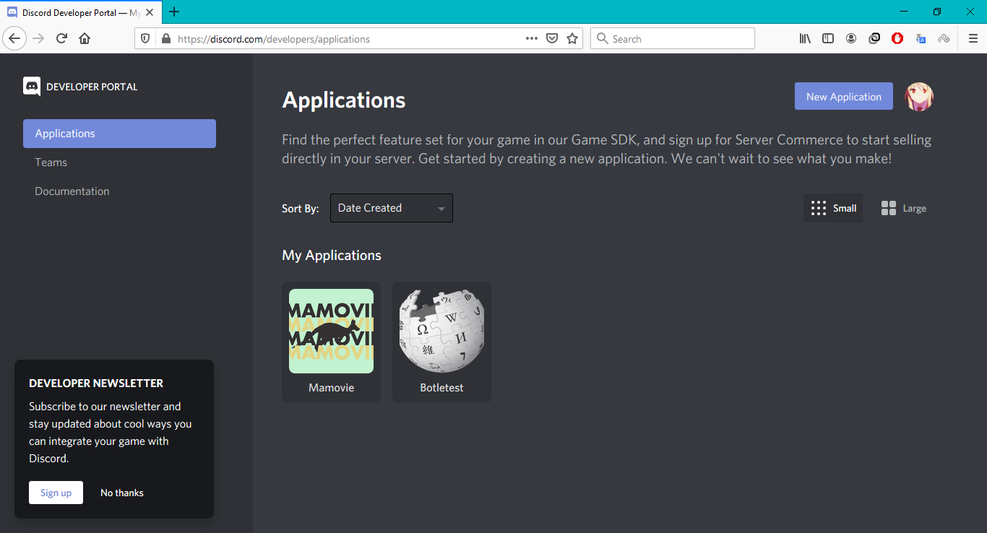Click the circular swirl extension icon
Image resolution: width=987 pixels, height=533 pixels.
click(x=874, y=39)
